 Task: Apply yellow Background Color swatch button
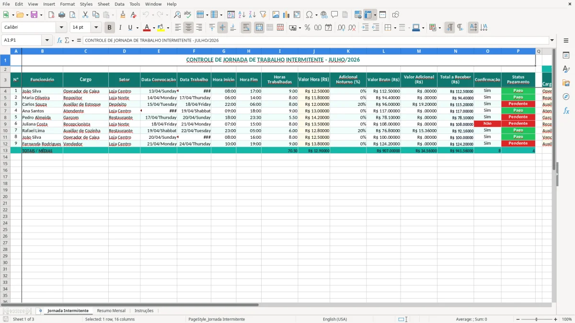click(161, 28)
